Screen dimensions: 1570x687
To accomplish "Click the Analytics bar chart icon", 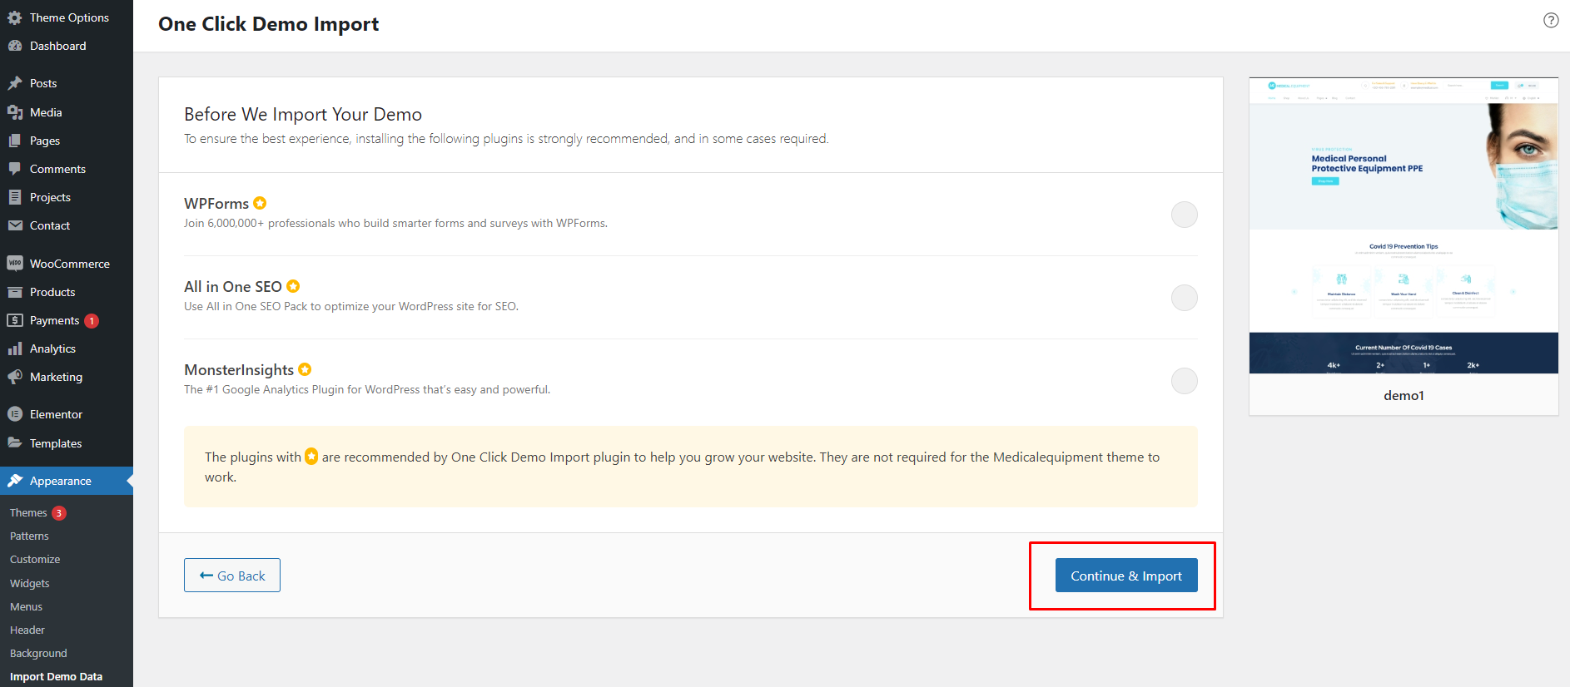I will 15,348.
